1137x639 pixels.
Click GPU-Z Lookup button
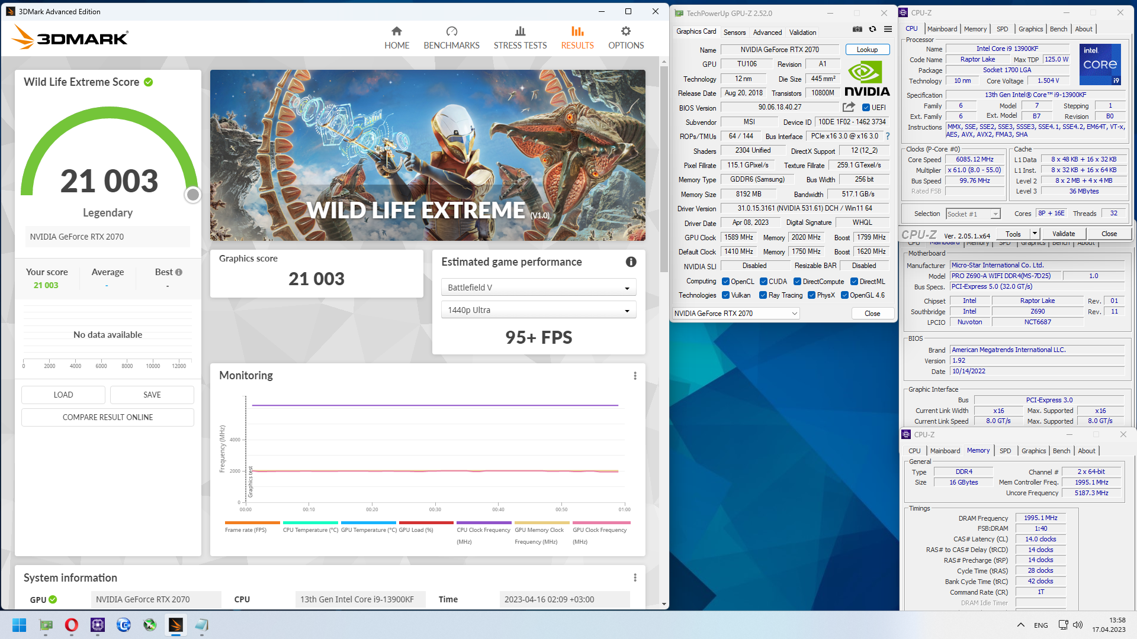867,50
